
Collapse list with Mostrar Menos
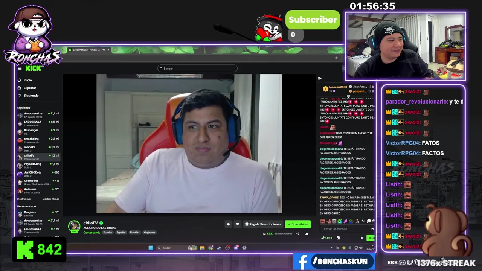[x=51, y=199]
